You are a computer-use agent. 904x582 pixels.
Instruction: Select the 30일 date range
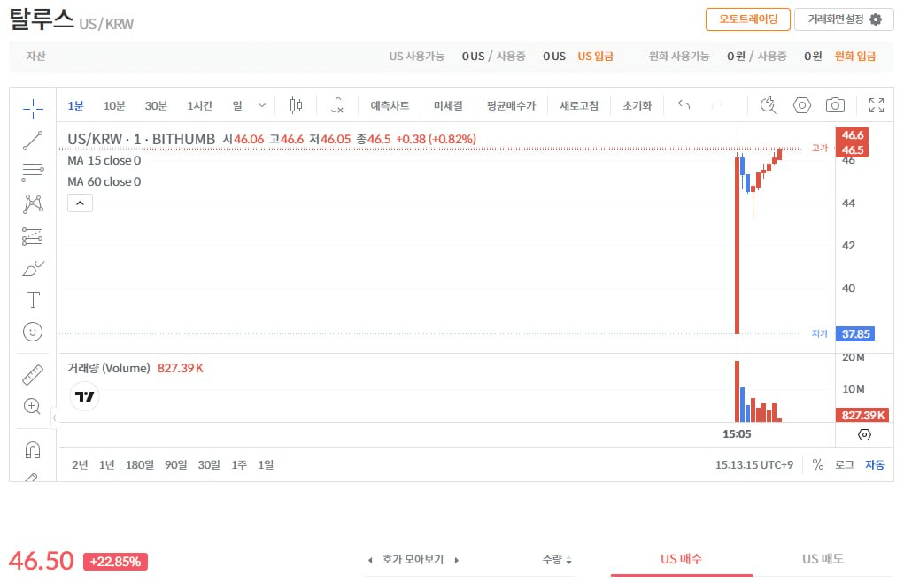pyautogui.click(x=209, y=464)
